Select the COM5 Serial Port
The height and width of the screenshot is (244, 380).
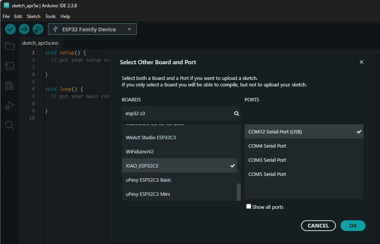[304, 174]
